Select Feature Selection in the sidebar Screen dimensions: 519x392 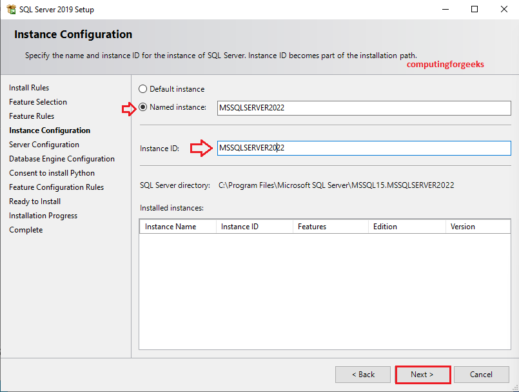pyautogui.click(x=37, y=101)
